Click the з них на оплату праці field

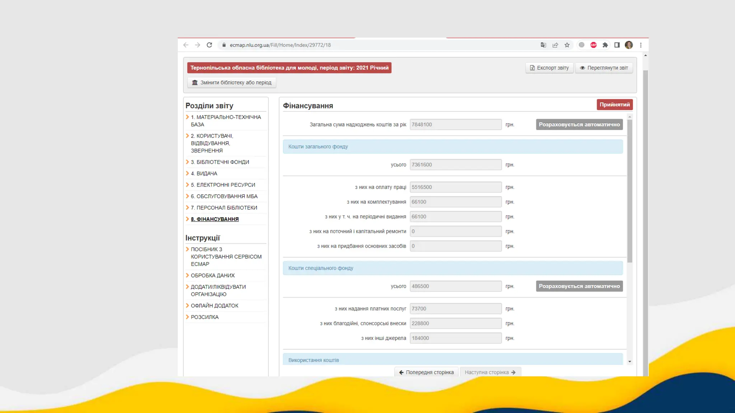pyautogui.click(x=455, y=187)
